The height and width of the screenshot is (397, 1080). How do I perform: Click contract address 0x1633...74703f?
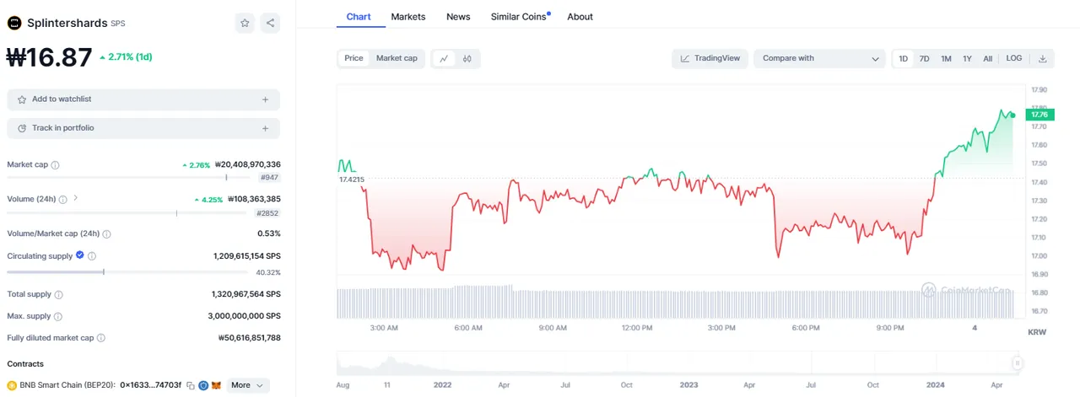pyautogui.click(x=150, y=385)
